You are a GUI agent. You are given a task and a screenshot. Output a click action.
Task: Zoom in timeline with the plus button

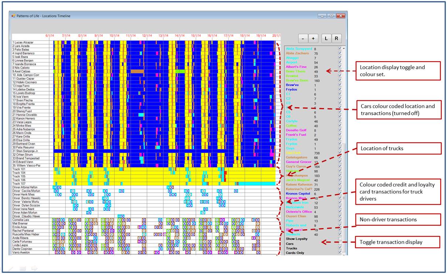click(x=313, y=39)
